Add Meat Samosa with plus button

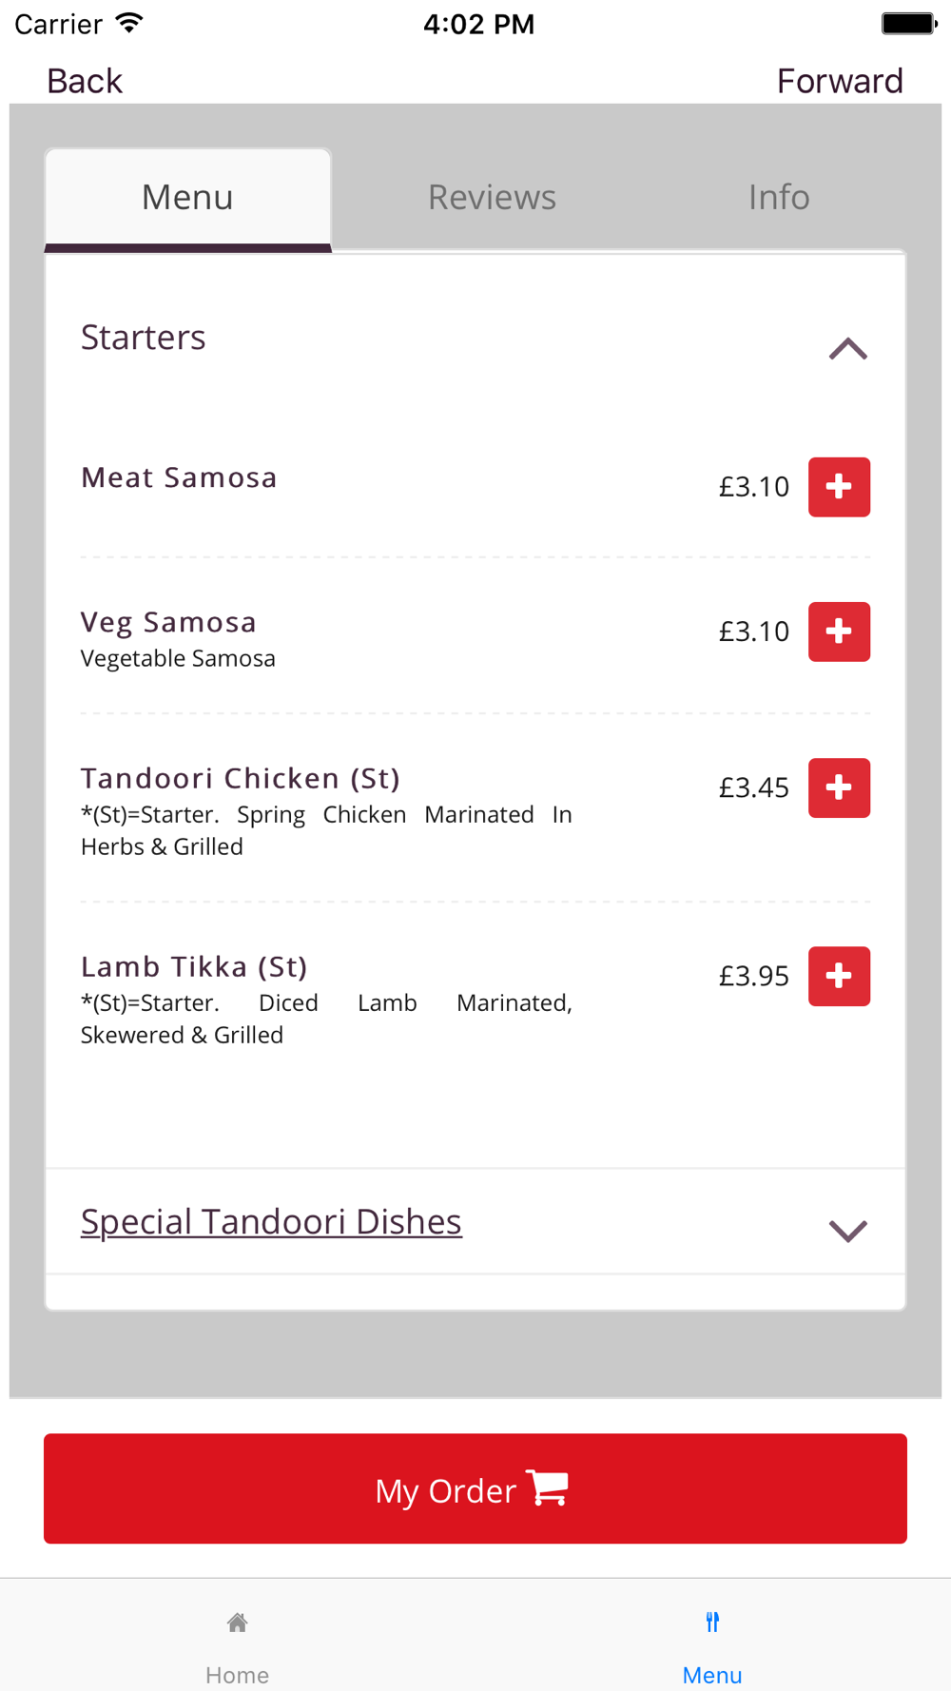839,487
